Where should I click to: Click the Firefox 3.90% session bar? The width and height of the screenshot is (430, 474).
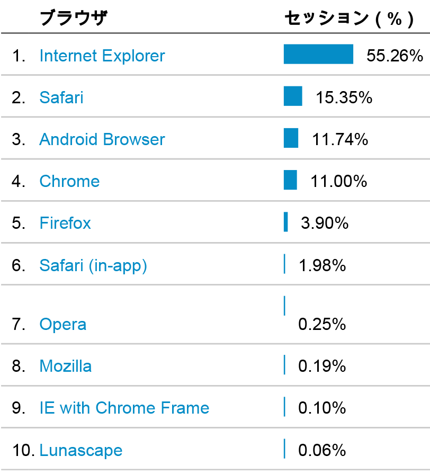coord(286,222)
